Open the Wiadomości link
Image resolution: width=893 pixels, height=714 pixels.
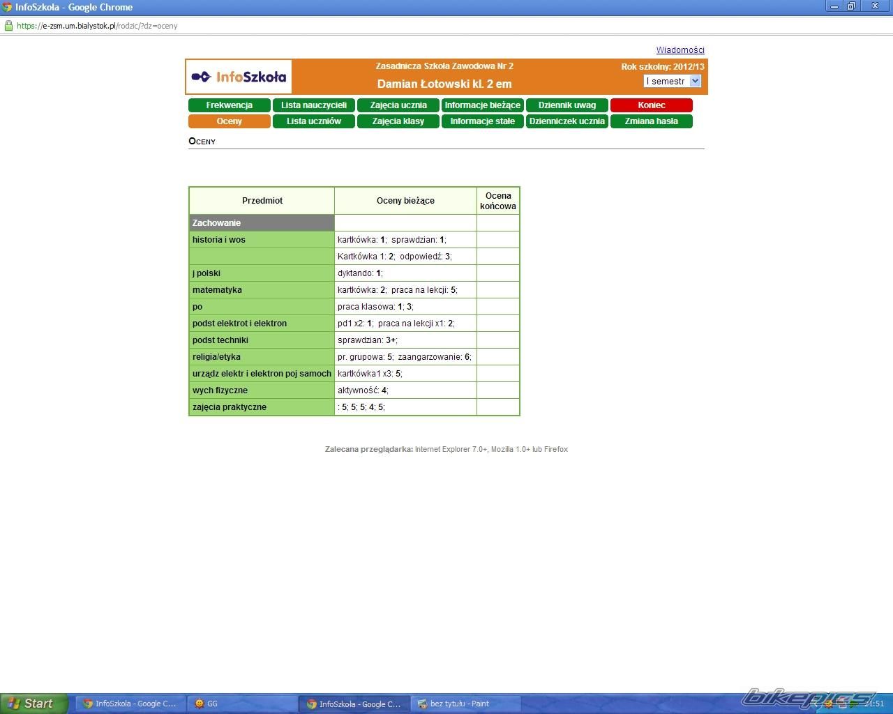680,50
